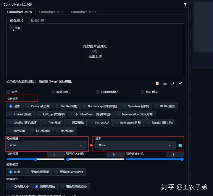Adjust the 引导介入时机 slider
This screenshot has width=213, height=196.
pos(95,159)
